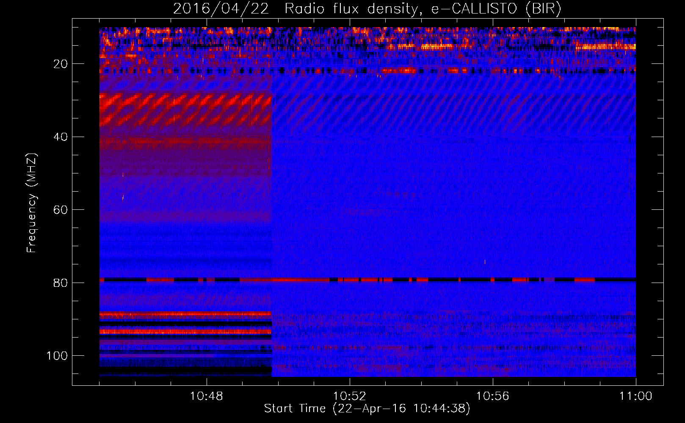Click the '10:52' time tick label
Screen dimensions: 685x423
coord(349,396)
